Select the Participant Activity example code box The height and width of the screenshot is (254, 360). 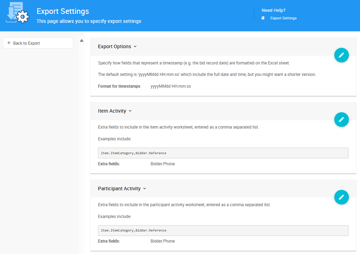223,230
